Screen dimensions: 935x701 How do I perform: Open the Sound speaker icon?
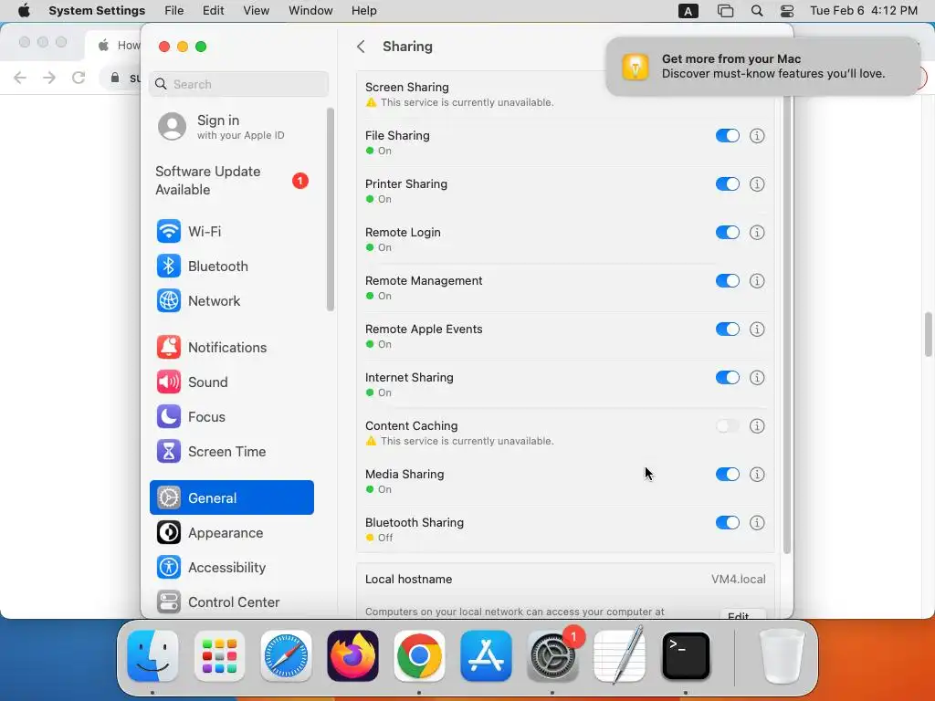[169, 382]
